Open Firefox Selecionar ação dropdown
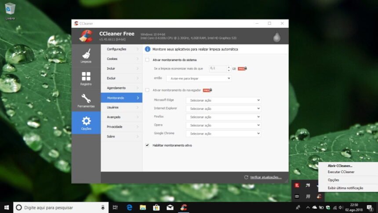The width and height of the screenshot is (378, 213). pos(223,117)
